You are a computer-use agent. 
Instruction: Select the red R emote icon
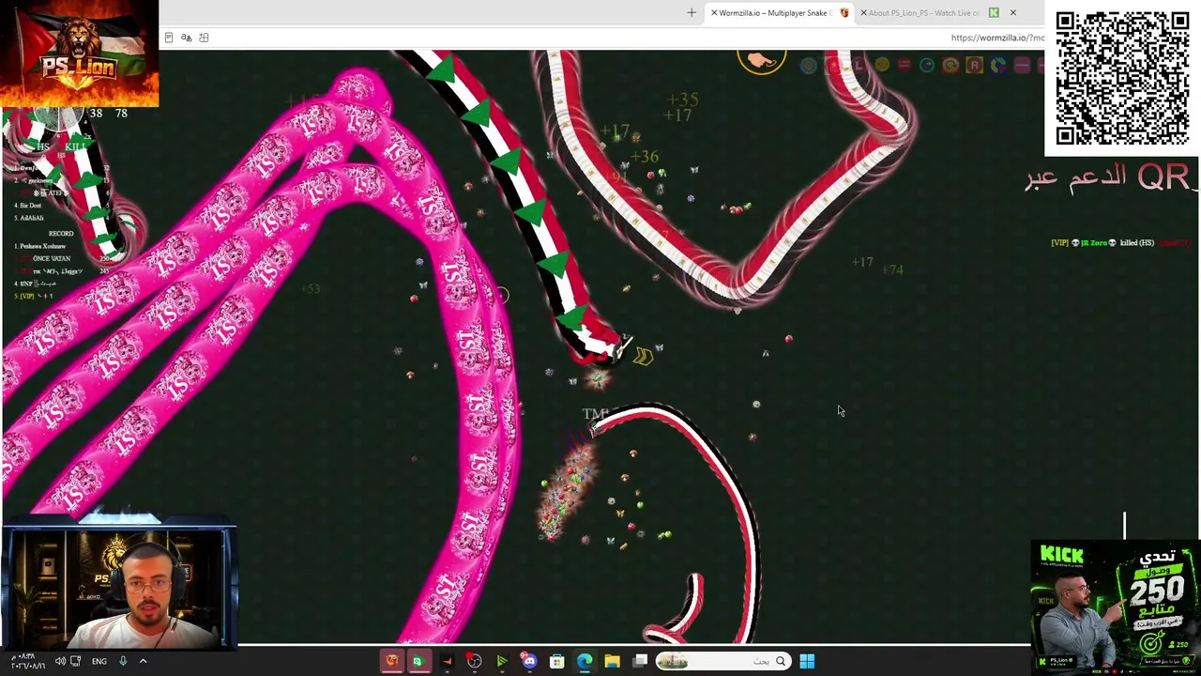974,65
